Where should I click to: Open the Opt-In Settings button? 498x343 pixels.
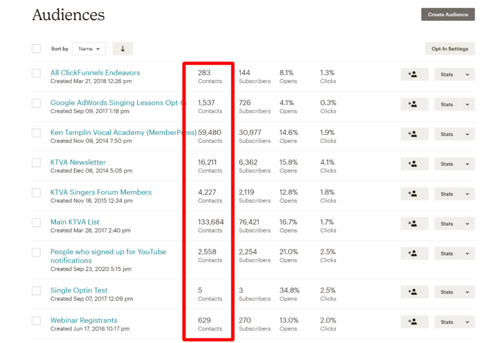pos(449,49)
